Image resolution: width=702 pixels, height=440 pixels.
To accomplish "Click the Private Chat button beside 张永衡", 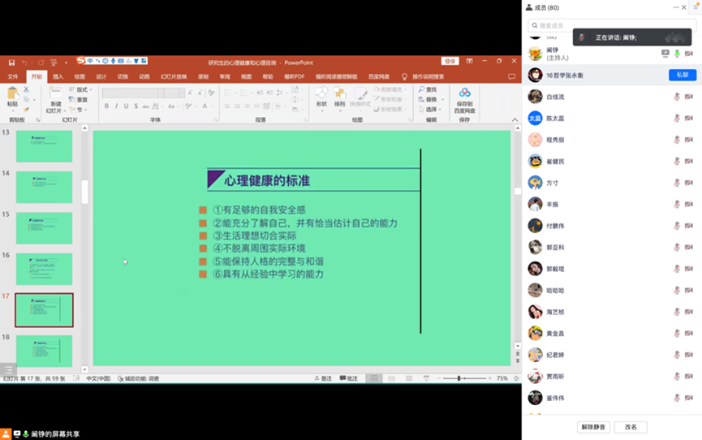I will coord(682,75).
